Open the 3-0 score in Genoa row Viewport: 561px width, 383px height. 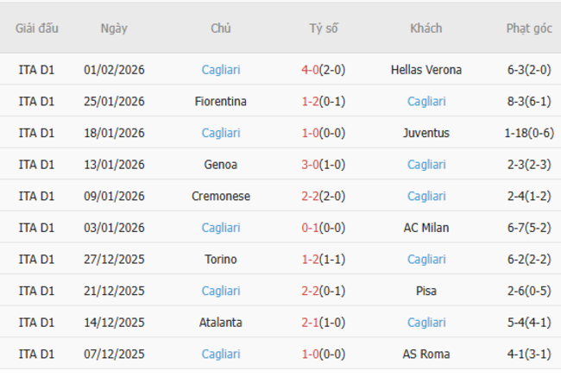click(312, 165)
